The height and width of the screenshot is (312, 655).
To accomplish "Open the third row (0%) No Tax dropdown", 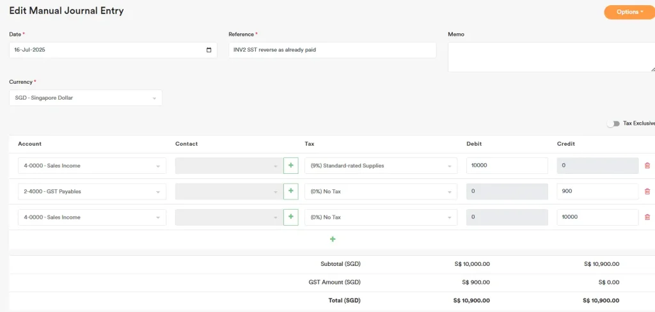I will [381, 217].
